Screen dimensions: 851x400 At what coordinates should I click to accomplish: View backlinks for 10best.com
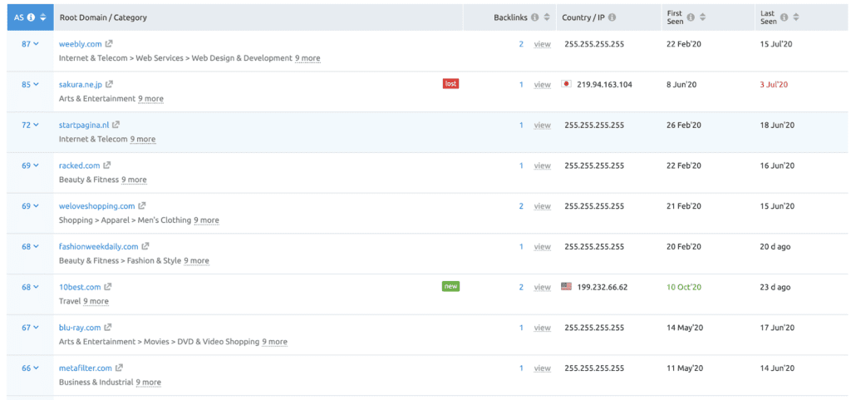tap(542, 287)
